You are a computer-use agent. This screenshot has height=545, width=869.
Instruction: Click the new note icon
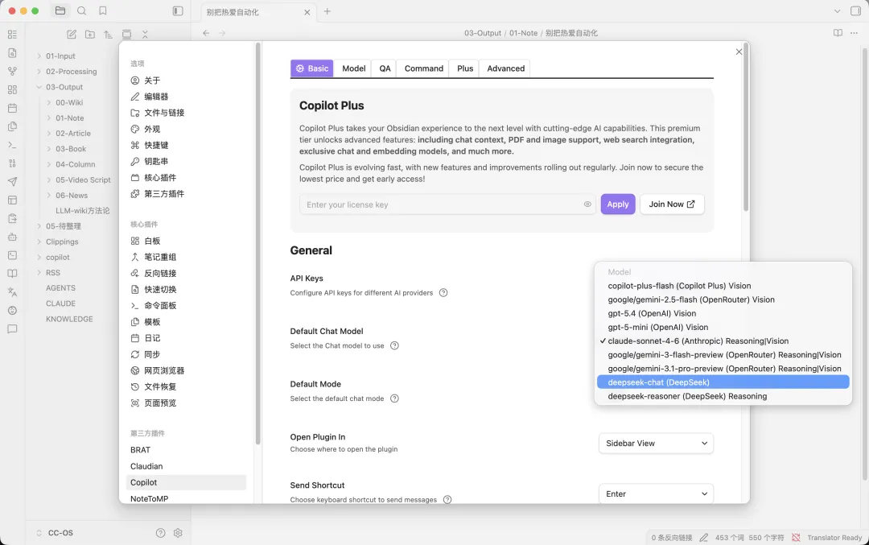pyautogui.click(x=72, y=35)
